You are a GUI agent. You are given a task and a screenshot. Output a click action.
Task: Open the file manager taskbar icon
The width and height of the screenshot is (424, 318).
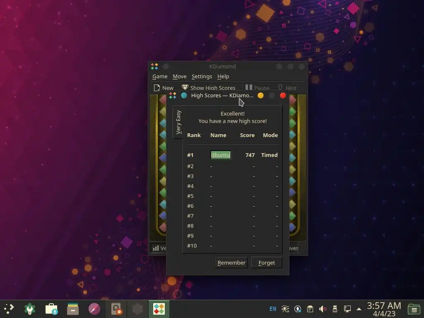click(73, 309)
